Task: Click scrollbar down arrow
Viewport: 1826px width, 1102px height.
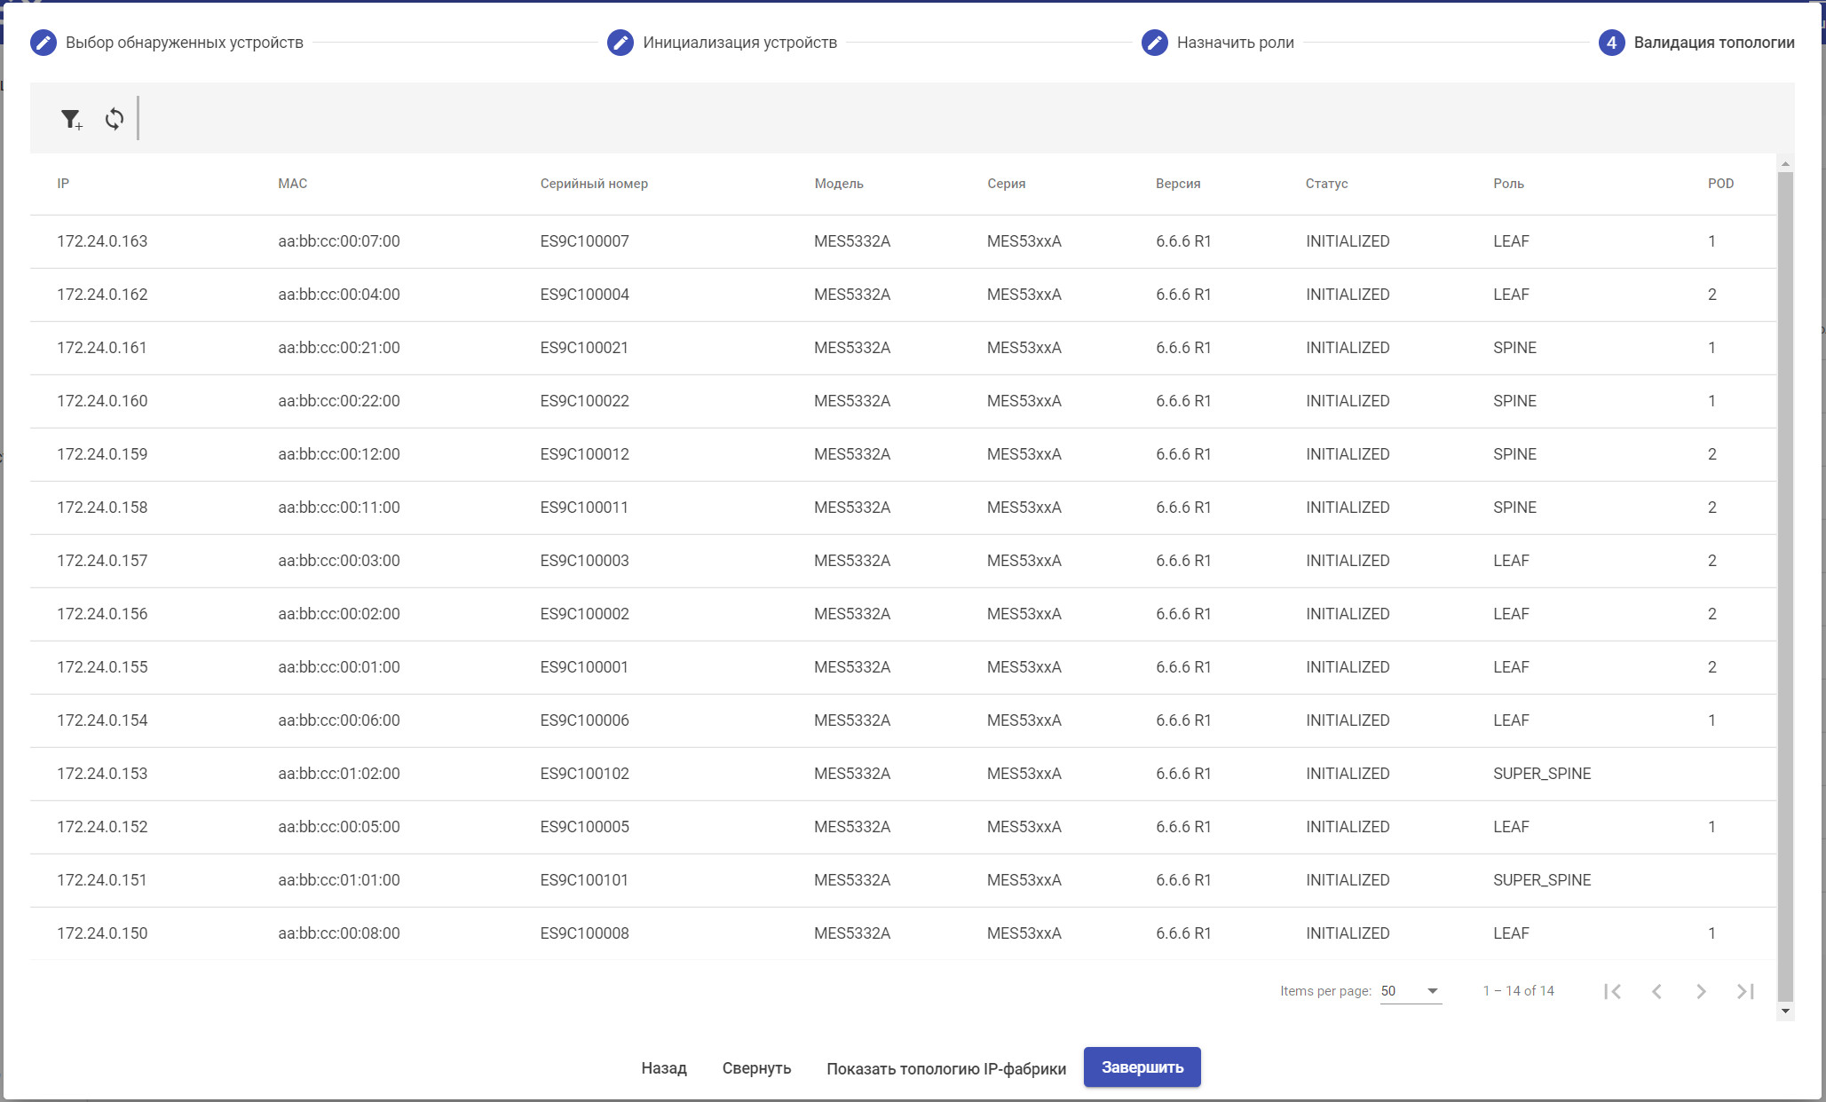Action: tap(1785, 1011)
